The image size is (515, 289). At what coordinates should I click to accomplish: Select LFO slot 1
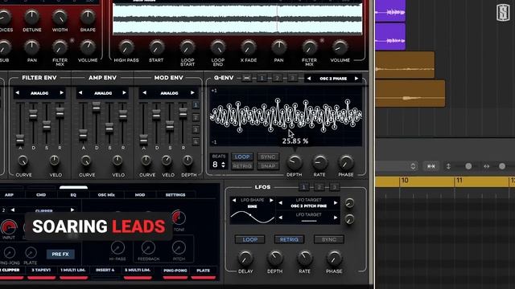point(304,187)
